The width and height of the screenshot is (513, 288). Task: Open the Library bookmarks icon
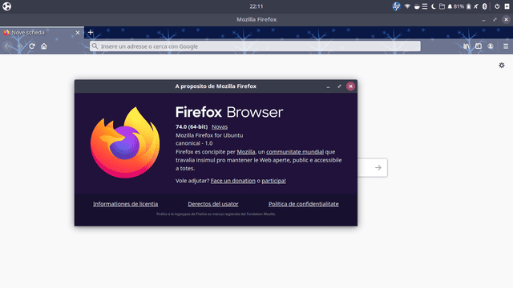pos(467,46)
